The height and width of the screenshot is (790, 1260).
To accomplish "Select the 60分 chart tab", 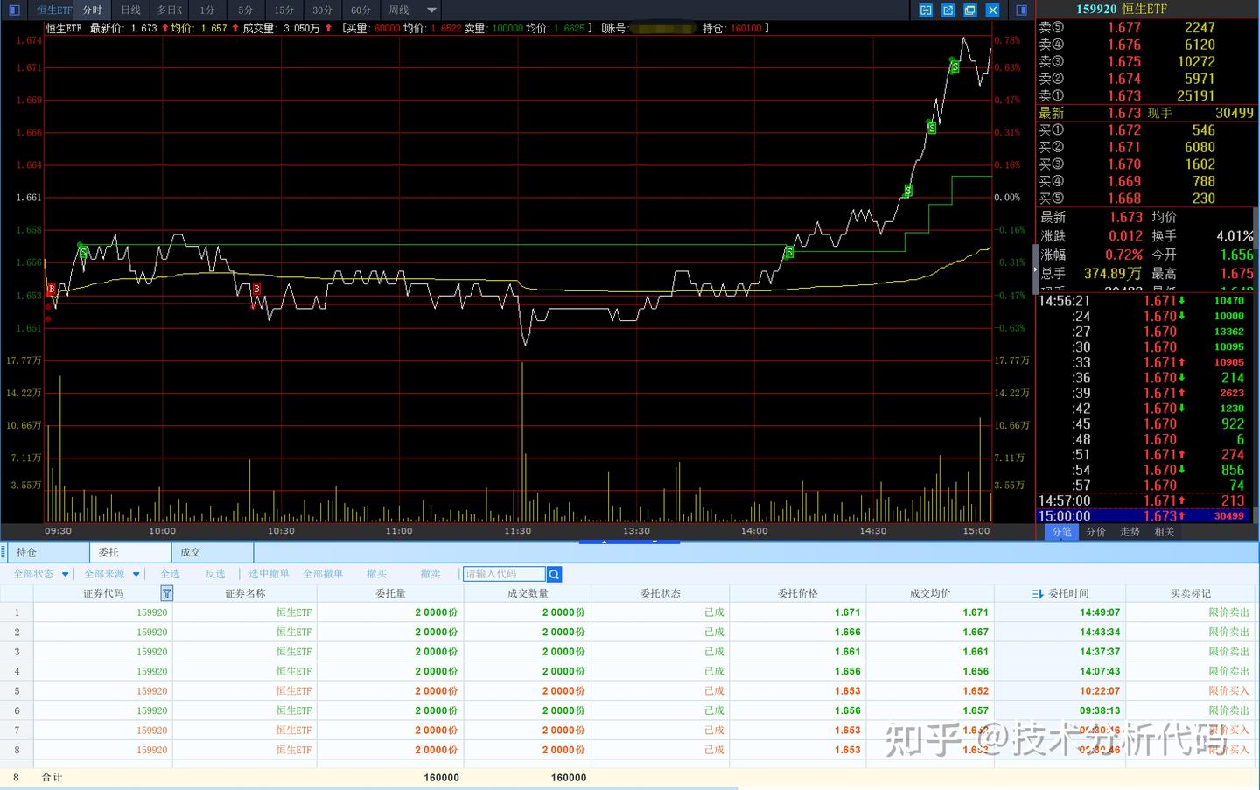I will tap(360, 10).
